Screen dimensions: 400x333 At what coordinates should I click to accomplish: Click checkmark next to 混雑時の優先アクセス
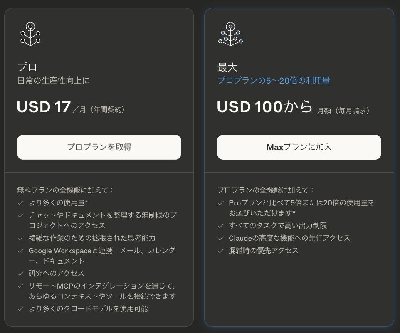pyautogui.click(x=221, y=251)
